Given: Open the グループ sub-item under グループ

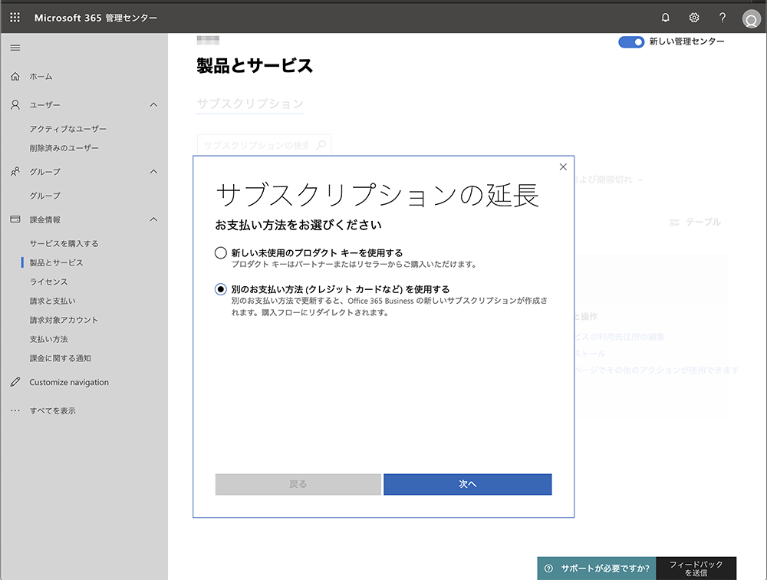Looking at the screenshot, I should [x=45, y=196].
